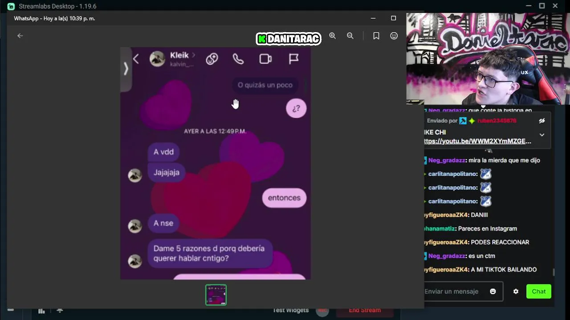Image resolution: width=570 pixels, height=320 pixels.
Task: Click Test Widgets in Streamlabs
Action: point(291,310)
